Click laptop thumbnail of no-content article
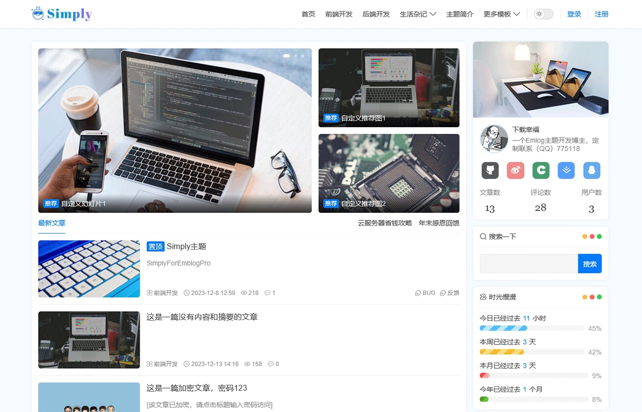This screenshot has width=642, height=412. (89, 340)
